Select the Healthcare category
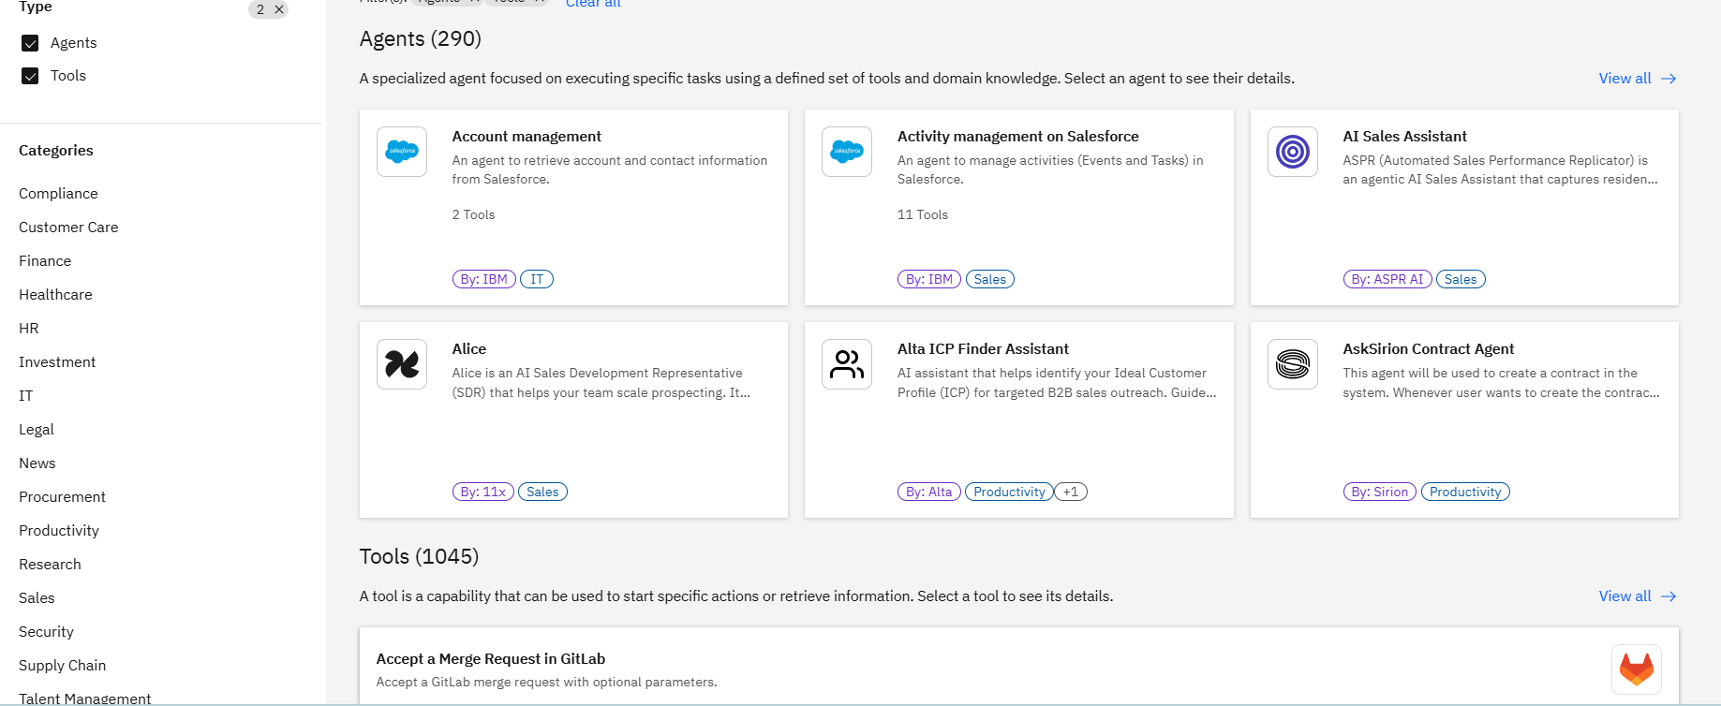 (x=55, y=295)
